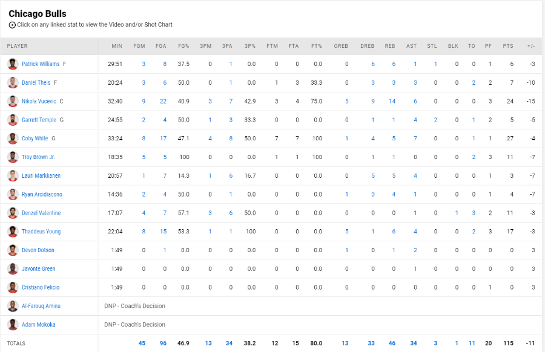Click the 3PM column header
Image resolution: width=545 pixels, height=352 pixels.
click(205, 46)
